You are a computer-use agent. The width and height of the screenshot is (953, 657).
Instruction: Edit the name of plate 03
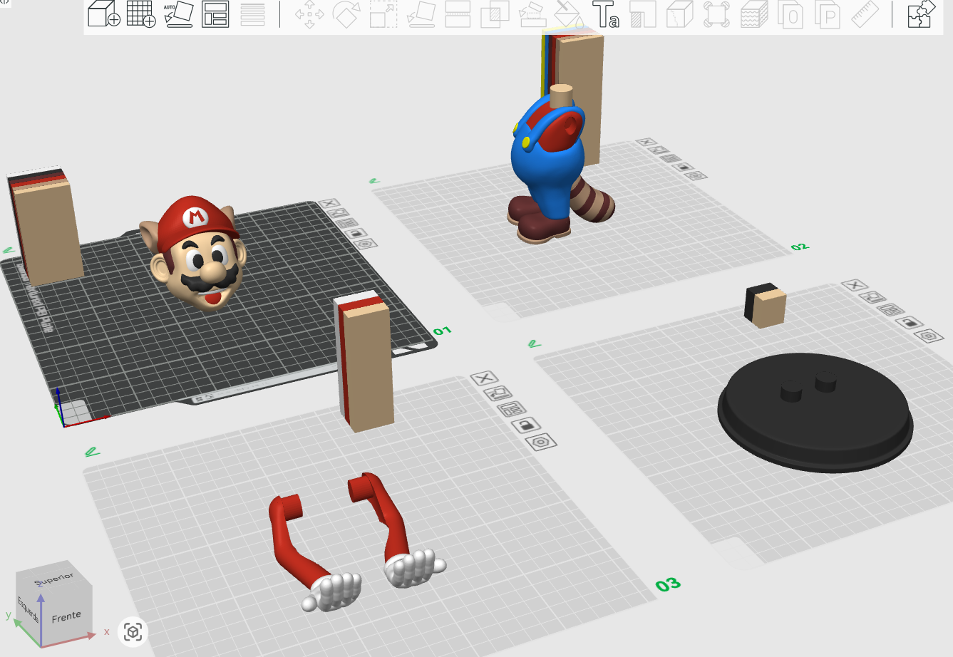[x=92, y=452]
